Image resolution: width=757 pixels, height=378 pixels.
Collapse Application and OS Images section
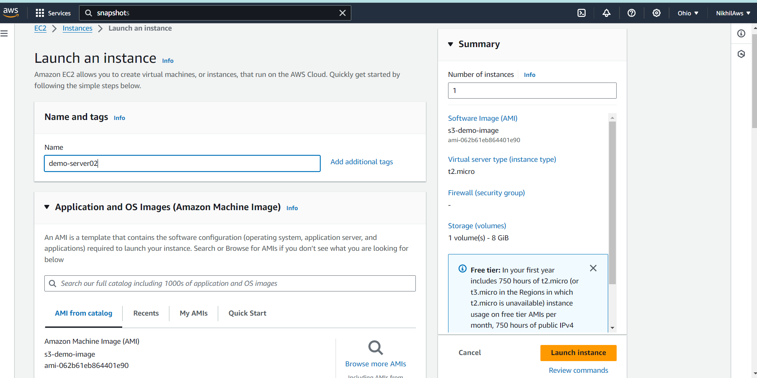tap(47, 207)
